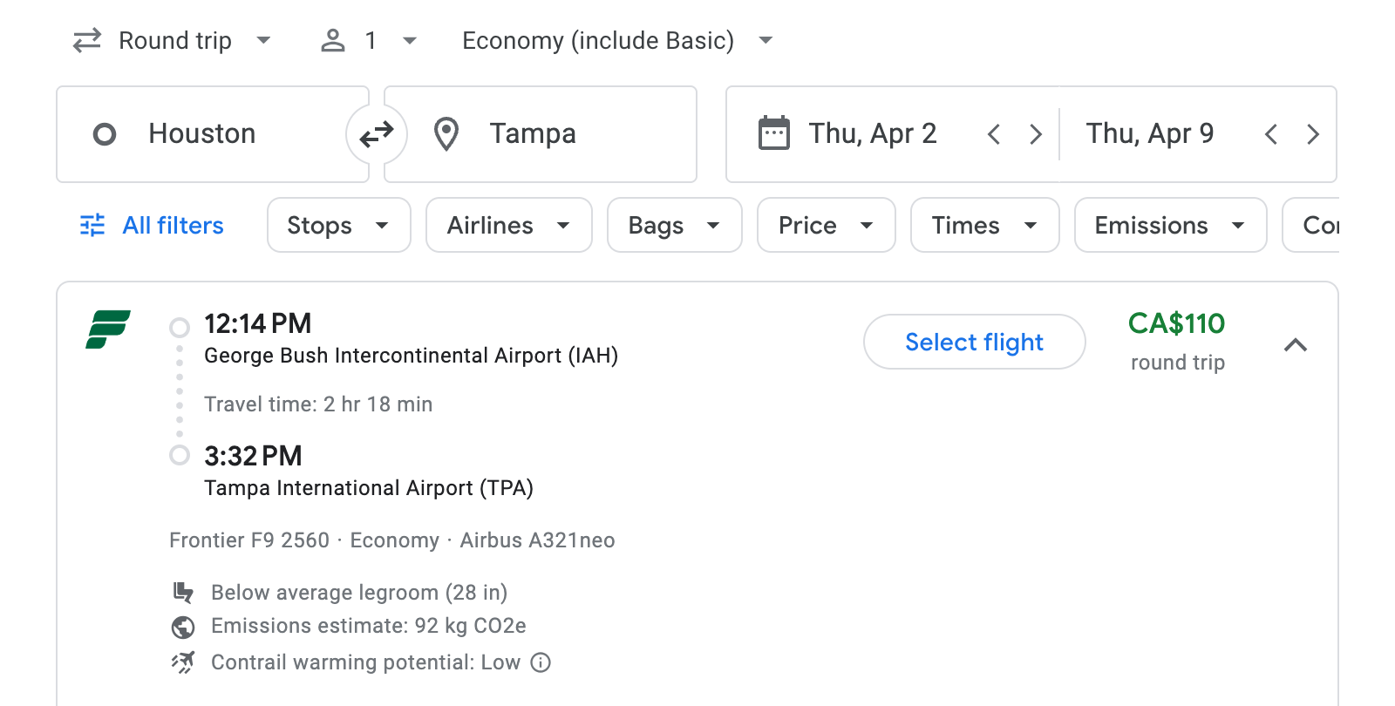Click the globe icon beside the emissions estimate

tap(183, 626)
